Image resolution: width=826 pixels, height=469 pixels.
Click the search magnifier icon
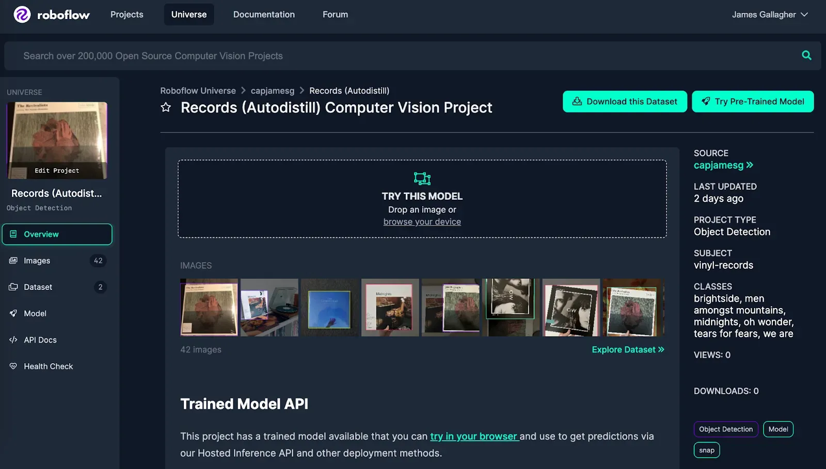click(806, 55)
